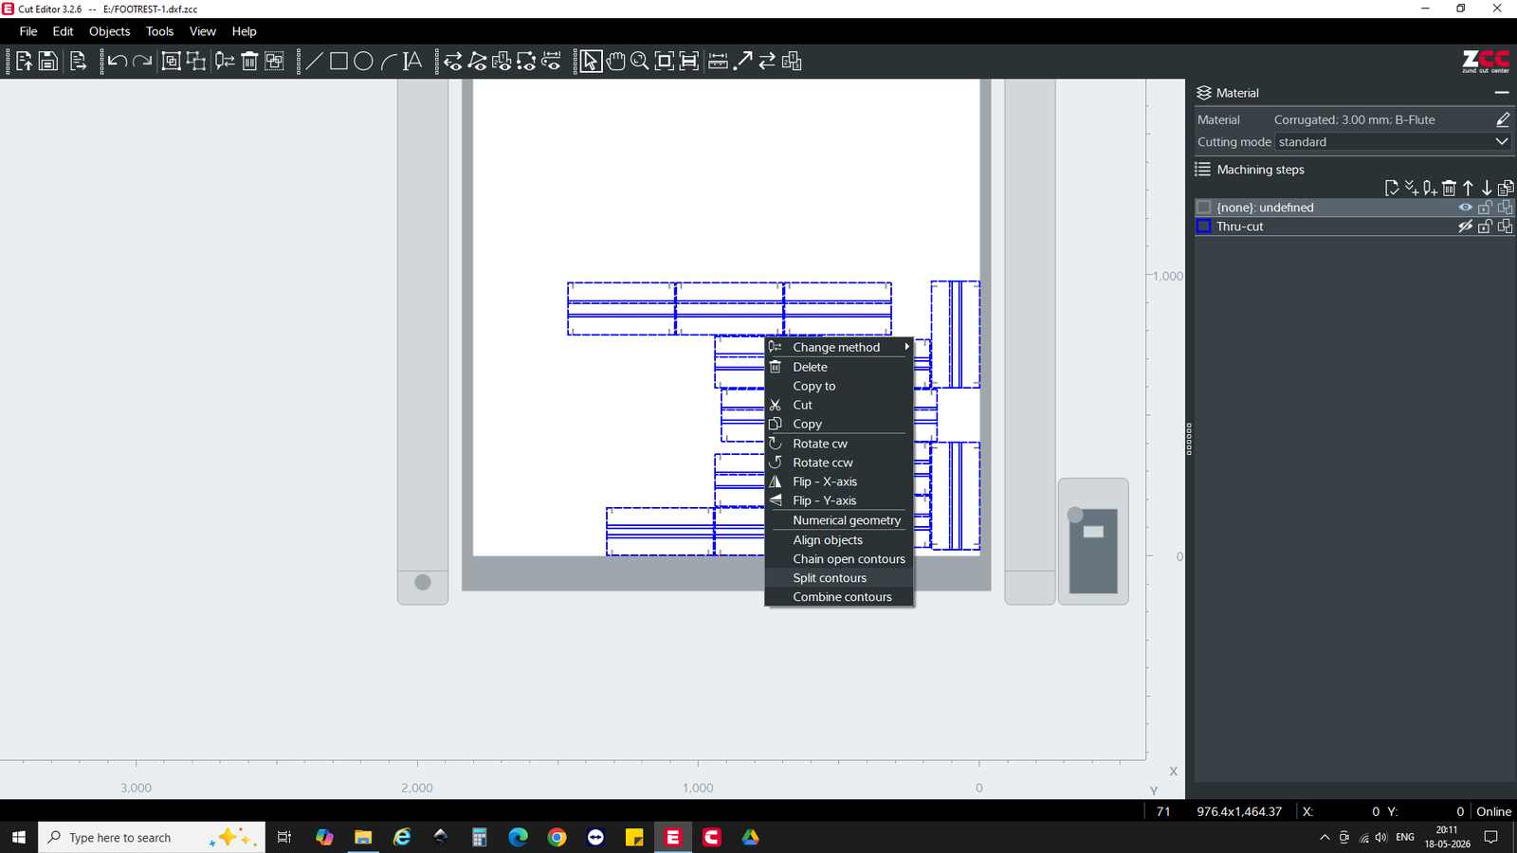Screen dimensions: 1517x853
Task: Click the import file icon in the toolbar
Action: coord(24,62)
